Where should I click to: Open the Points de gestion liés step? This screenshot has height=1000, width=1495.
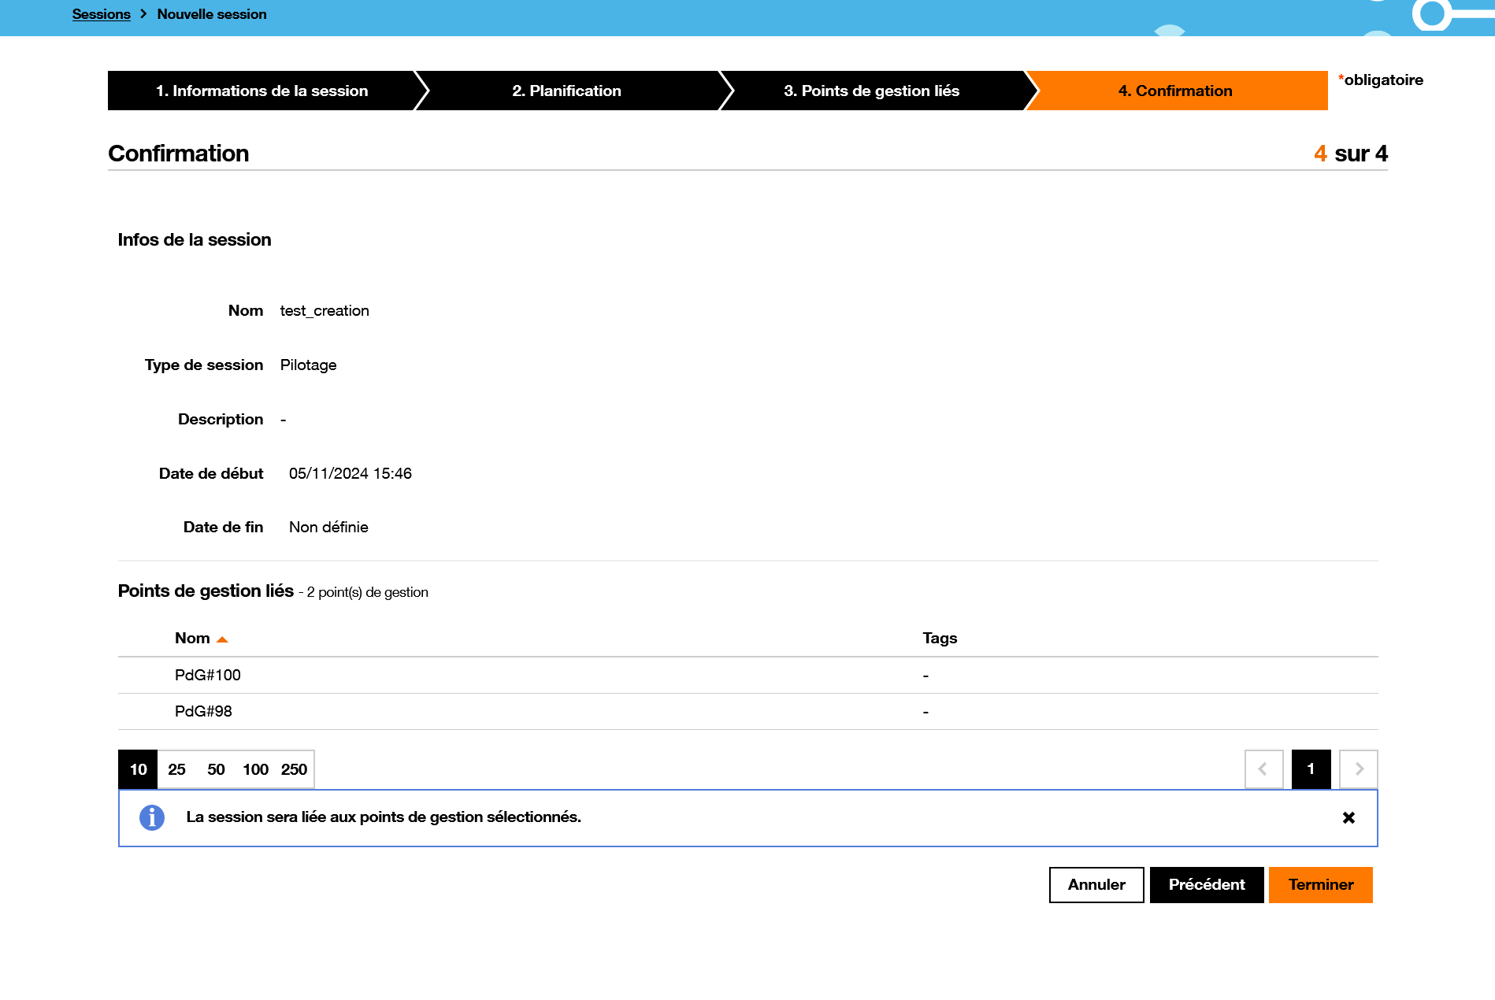(871, 91)
